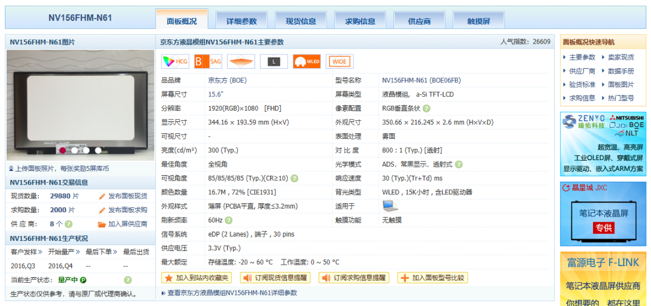Click the NV156FHM-N61 (BOE06FB) model name value
651x306 pixels.
[422, 80]
